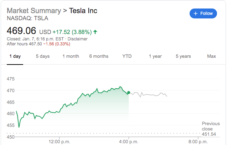Image resolution: width=227 pixels, height=145 pixels.
Task: Click the green up arrow beside percentage change
Action: (x=95, y=32)
